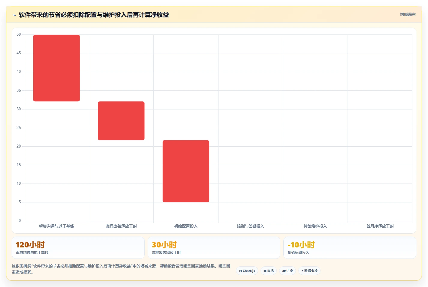Click the -10小时 data card

point(350,248)
